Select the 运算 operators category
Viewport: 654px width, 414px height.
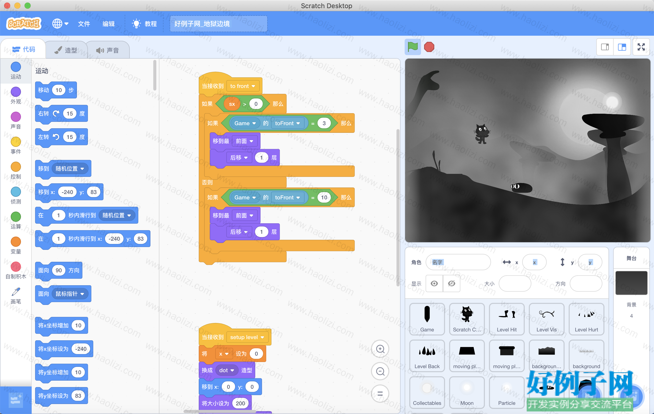(x=16, y=220)
